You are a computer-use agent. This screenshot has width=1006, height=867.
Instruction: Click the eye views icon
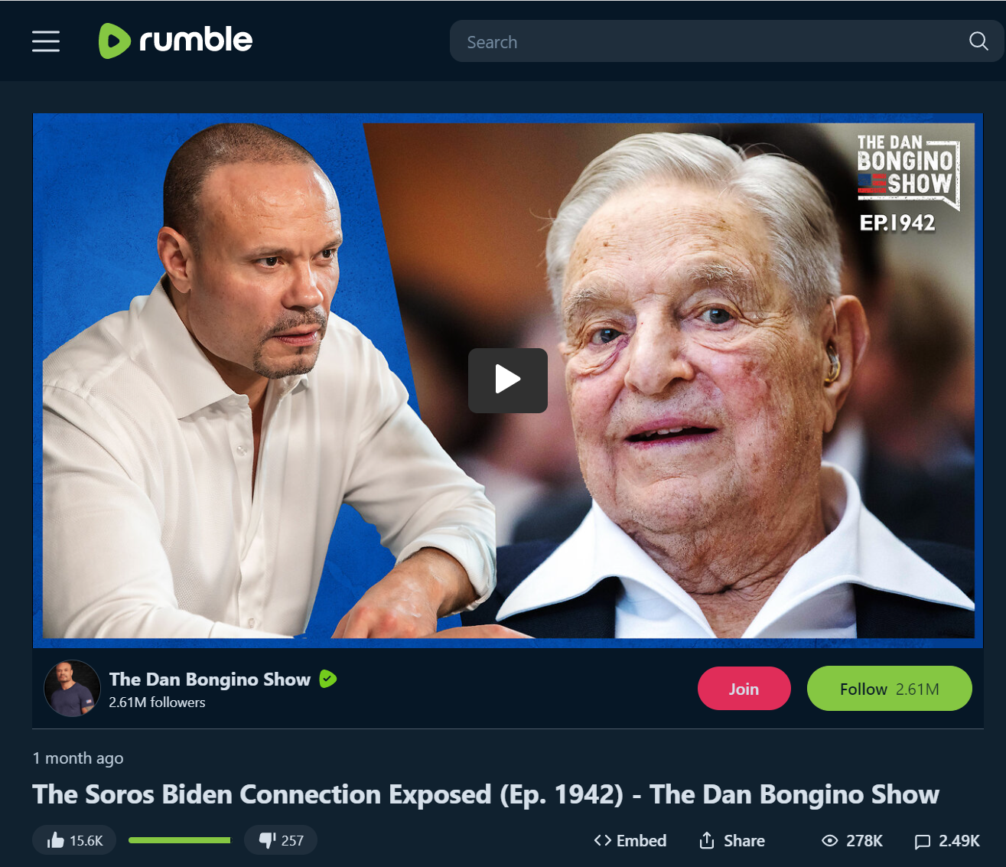(x=830, y=841)
